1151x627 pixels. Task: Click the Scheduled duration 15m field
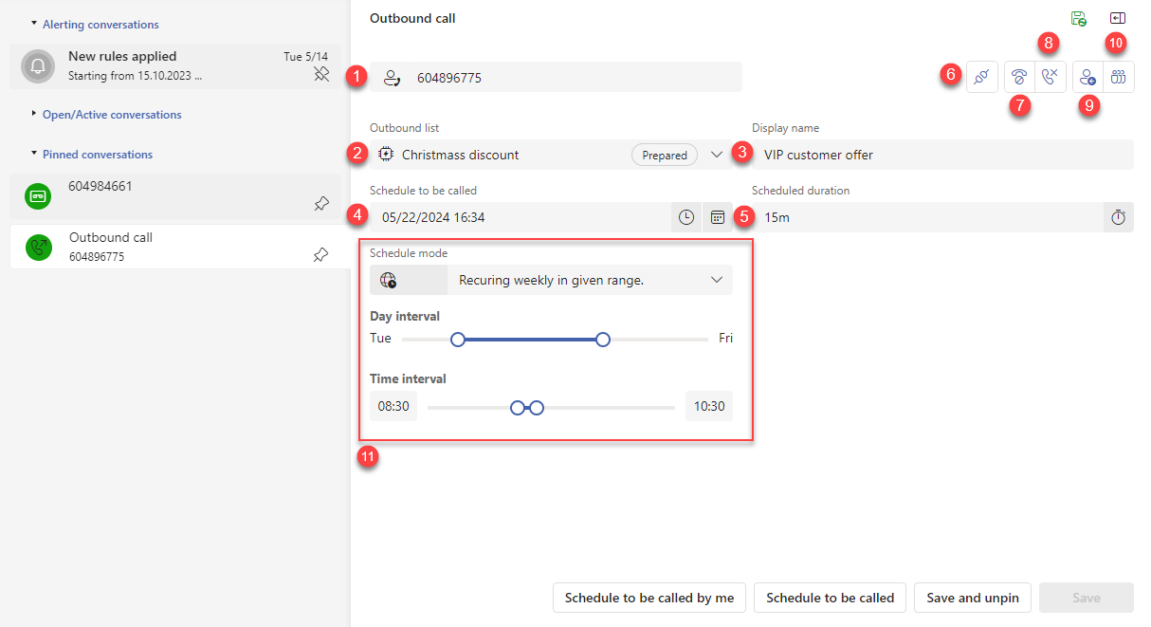927,217
